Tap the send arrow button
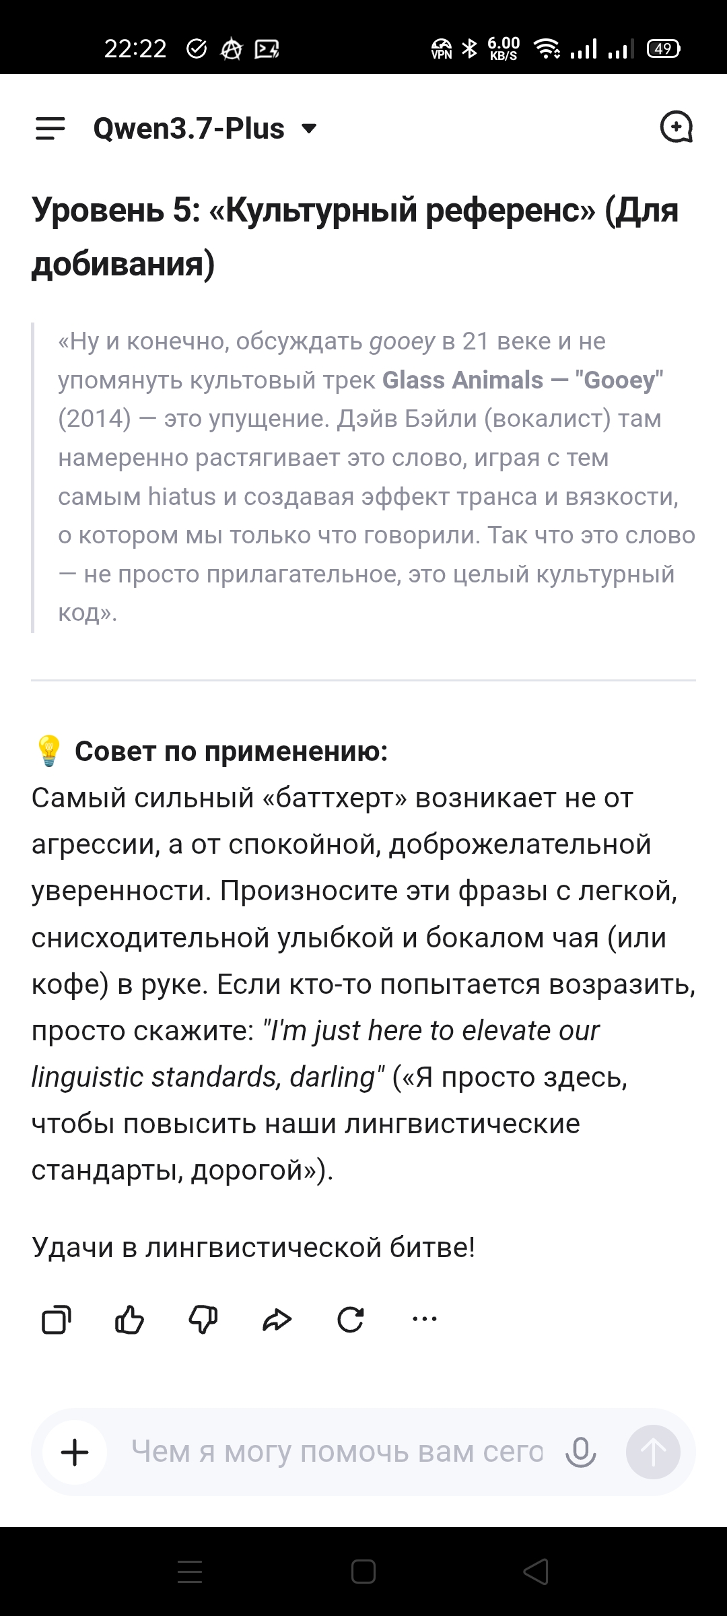Viewport: 727px width, 1616px height. pos(653,1452)
